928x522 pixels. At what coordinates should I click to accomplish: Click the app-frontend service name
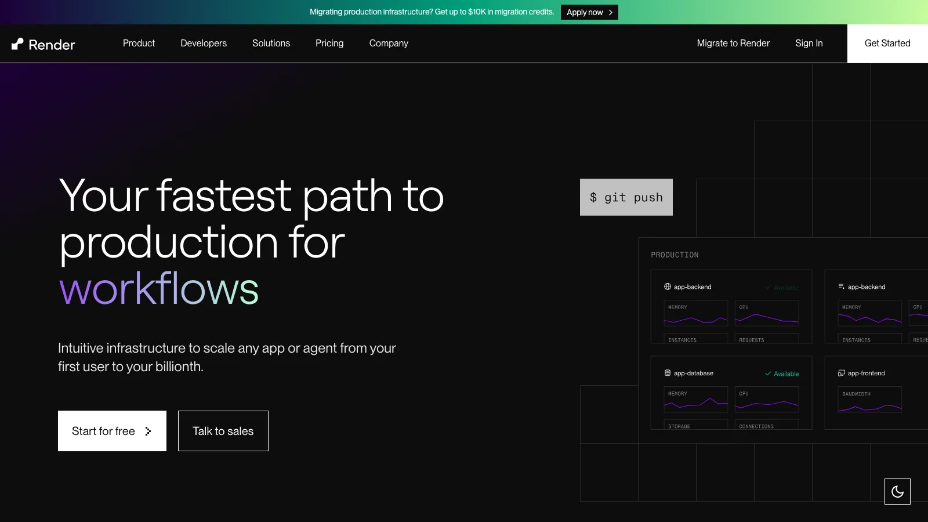867,373
